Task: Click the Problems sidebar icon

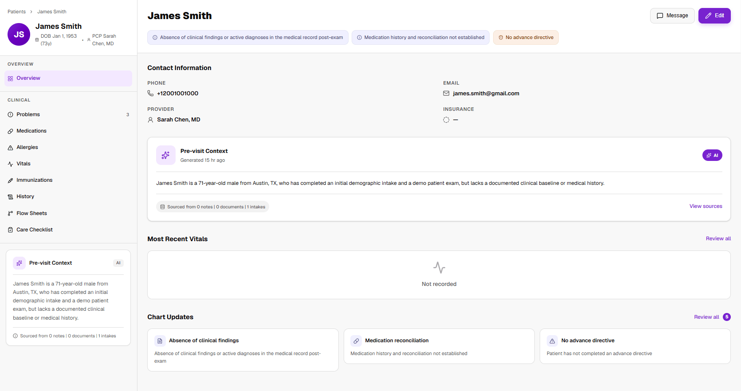Action: pyautogui.click(x=10, y=115)
